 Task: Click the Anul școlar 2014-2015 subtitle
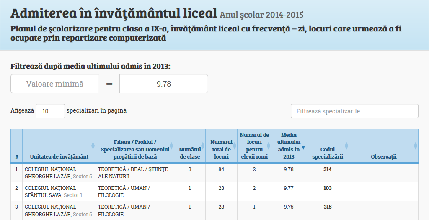[261, 14]
